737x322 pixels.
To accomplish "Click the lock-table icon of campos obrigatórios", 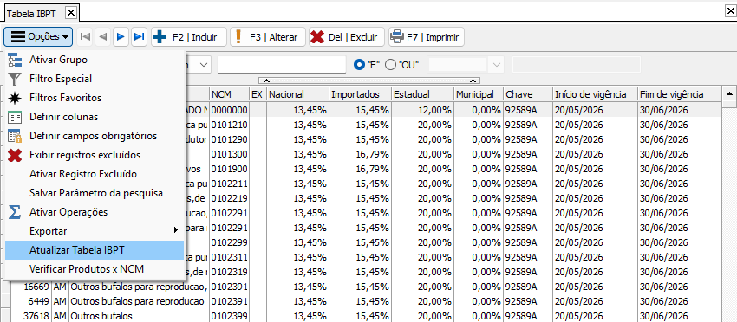I will point(15,136).
